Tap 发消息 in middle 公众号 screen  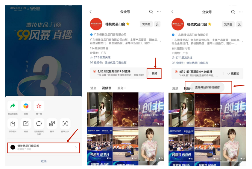146,24
